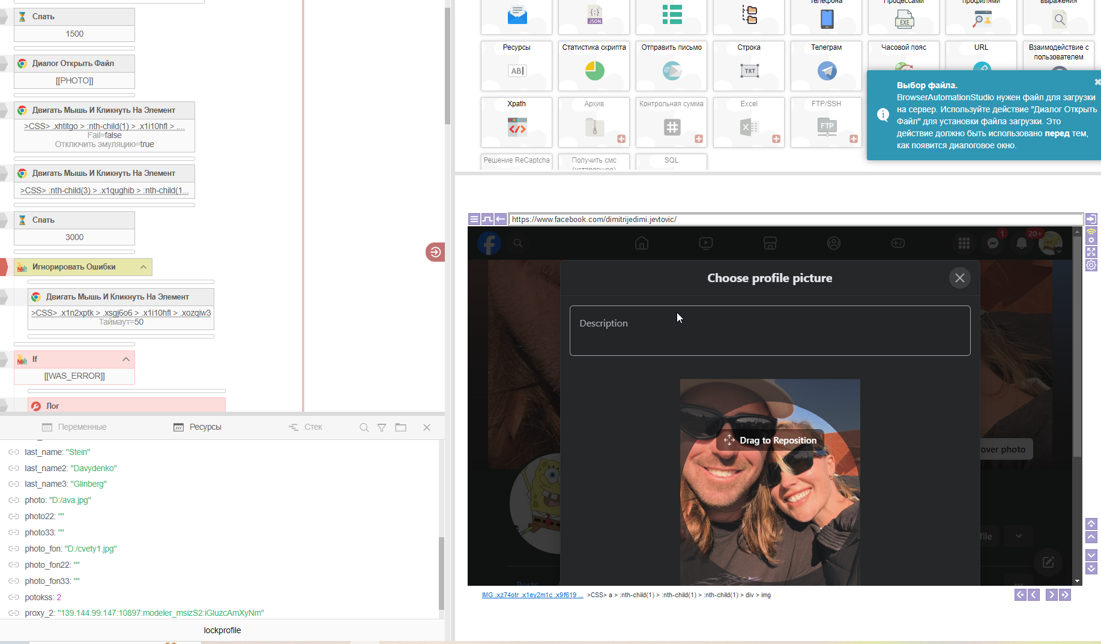Click the Description text field
The image size is (1101, 644).
(770, 331)
